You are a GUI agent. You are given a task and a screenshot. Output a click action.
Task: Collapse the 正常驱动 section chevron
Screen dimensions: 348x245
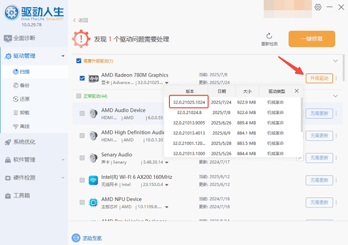coord(335,96)
